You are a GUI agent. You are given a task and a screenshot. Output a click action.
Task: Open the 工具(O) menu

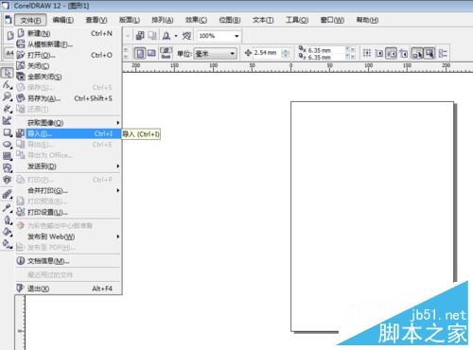(x=297, y=20)
